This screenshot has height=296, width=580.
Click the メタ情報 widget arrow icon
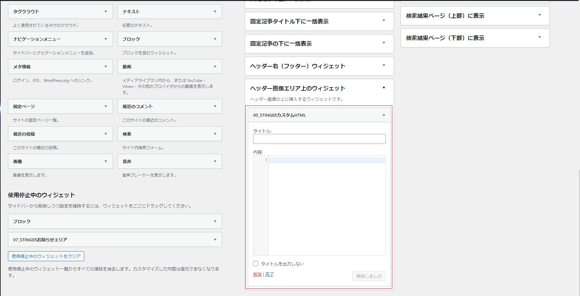coord(106,67)
